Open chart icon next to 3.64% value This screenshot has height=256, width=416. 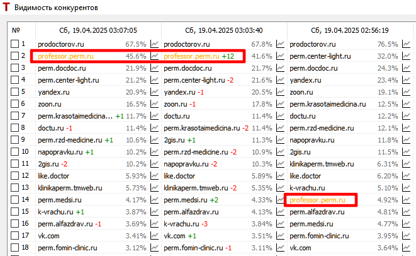[406, 248]
